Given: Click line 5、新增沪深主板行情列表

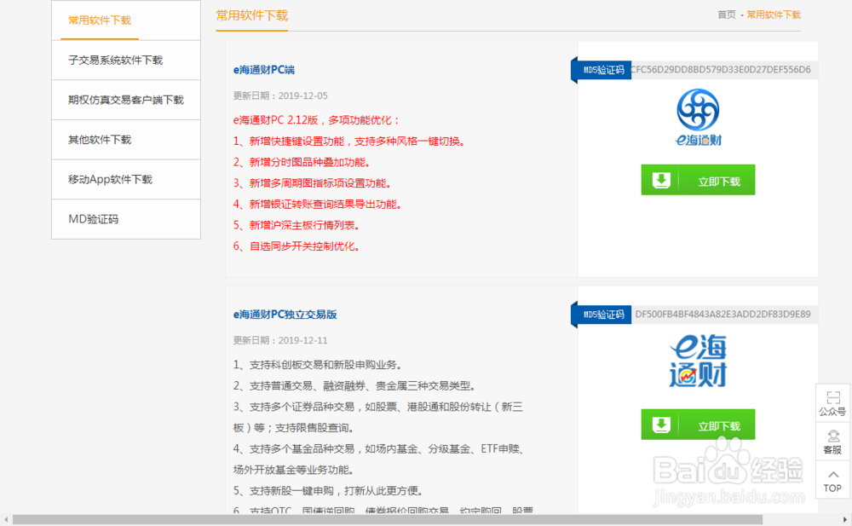Looking at the screenshot, I should pyautogui.click(x=296, y=225).
